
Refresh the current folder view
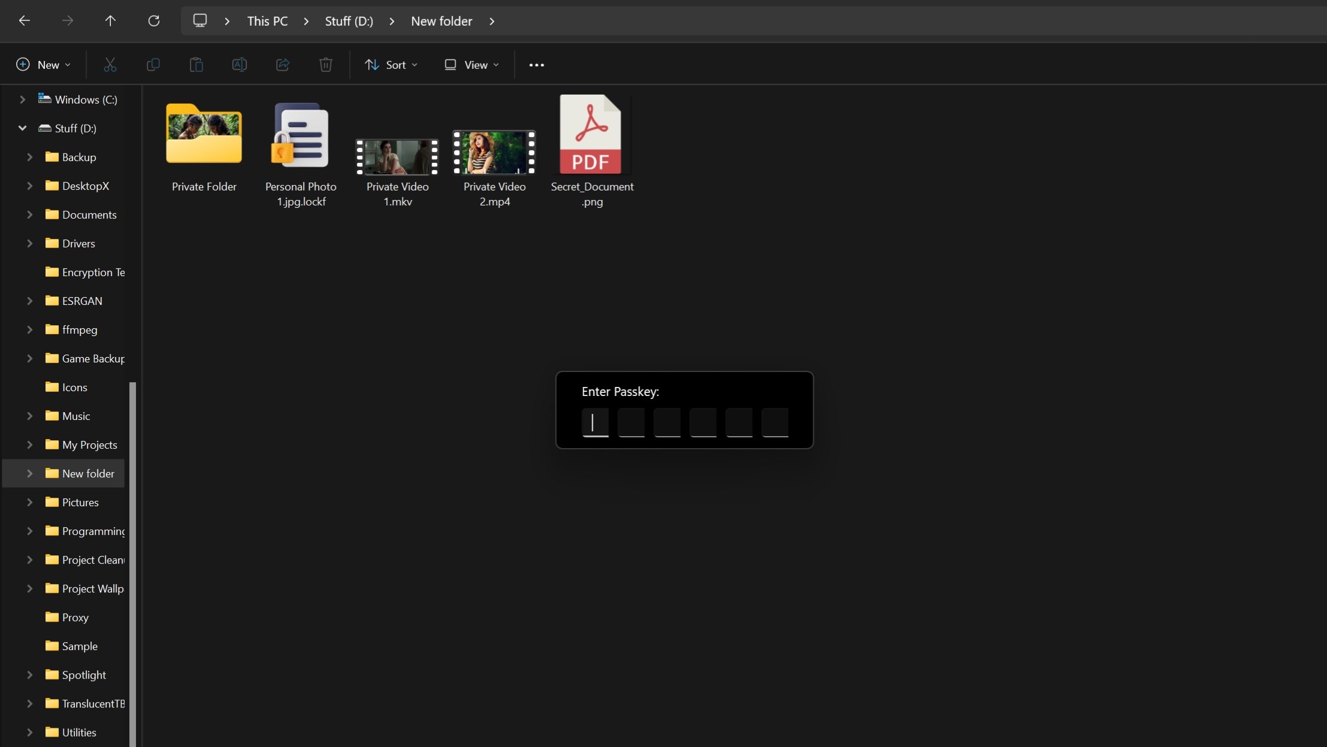154,20
